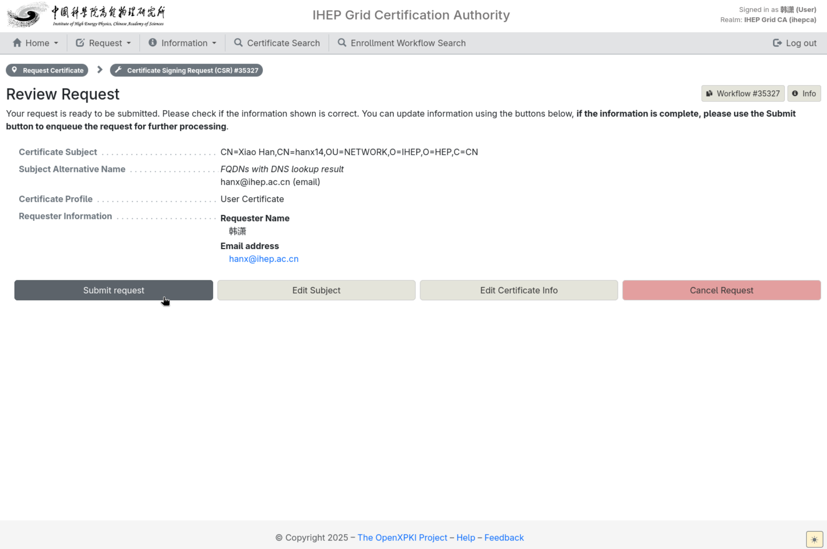The height and width of the screenshot is (549, 827).
Task: Expand the Request dropdown caret
Action: (x=129, y=43)
